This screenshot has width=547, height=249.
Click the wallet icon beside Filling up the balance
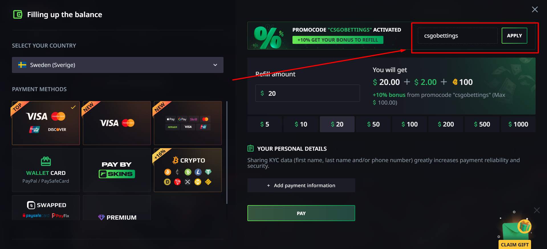tap(18, 14)
